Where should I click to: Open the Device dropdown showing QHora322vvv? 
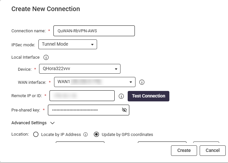click(x=79, y=69)
